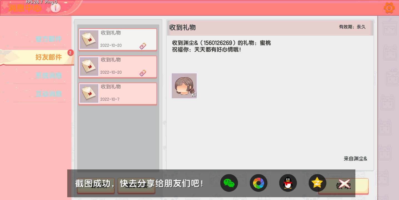Open the 收到礼物 mail dated 2022-10-7
Image resolution: width=399 pixels, height=200 pixels.
[x=118, y=94]
